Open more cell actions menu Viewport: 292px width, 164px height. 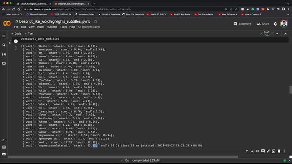[284, 151]
